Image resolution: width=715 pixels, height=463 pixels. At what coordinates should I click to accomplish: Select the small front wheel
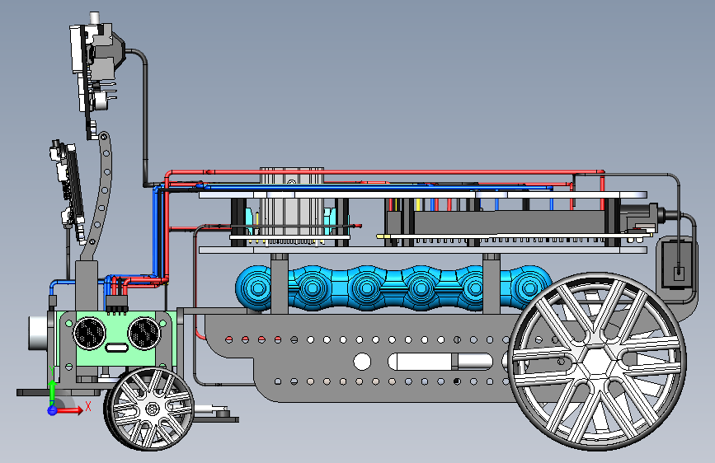[x=149, y=409]
